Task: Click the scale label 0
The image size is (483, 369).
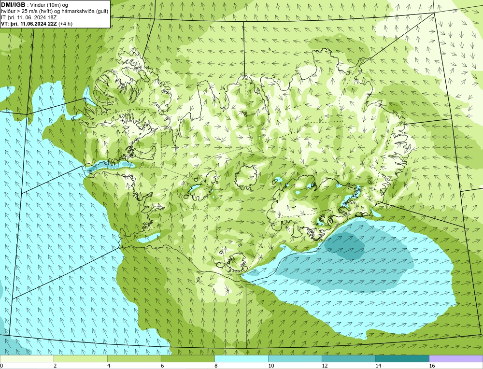Action: tap(1, 366)
